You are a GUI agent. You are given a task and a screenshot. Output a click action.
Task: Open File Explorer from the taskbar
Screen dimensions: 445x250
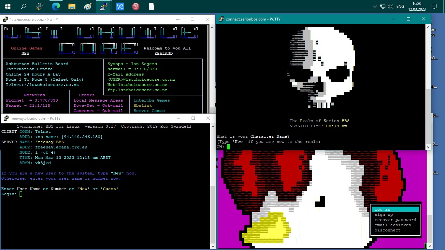(72, 7)
